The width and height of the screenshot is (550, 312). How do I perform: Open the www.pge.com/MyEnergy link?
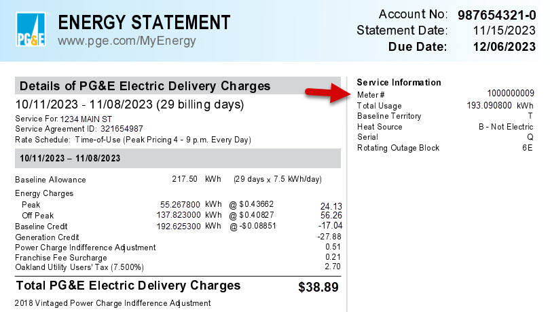(127, 41)
